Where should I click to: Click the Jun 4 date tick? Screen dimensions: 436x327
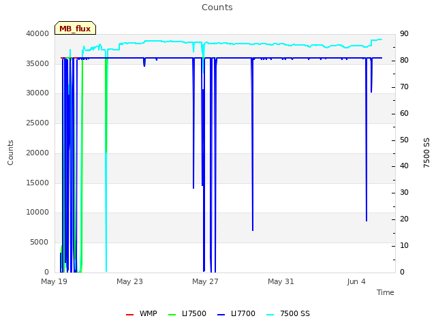click(x=356, y=281)
